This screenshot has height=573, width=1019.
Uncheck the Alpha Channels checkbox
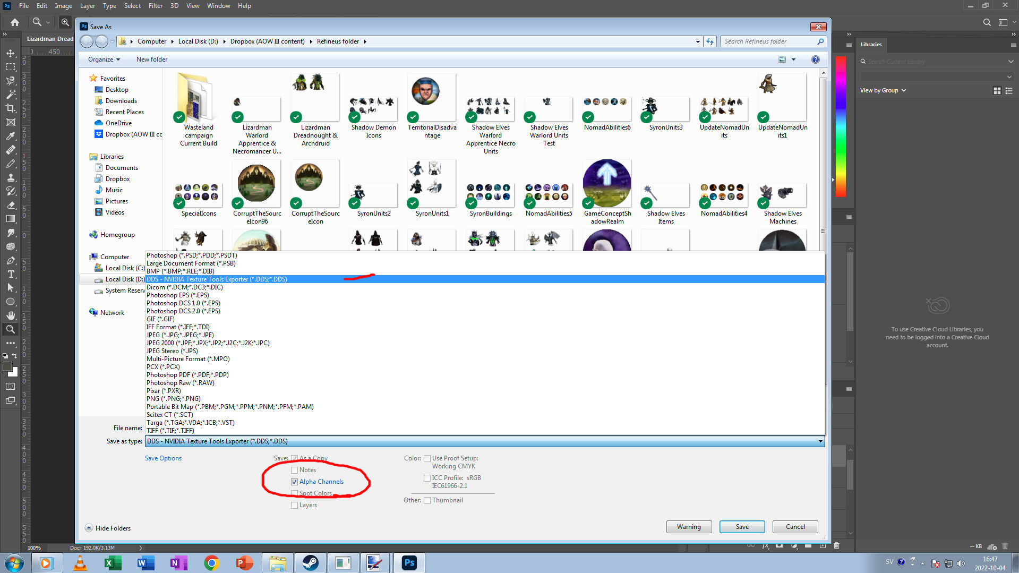pos(294,482)
